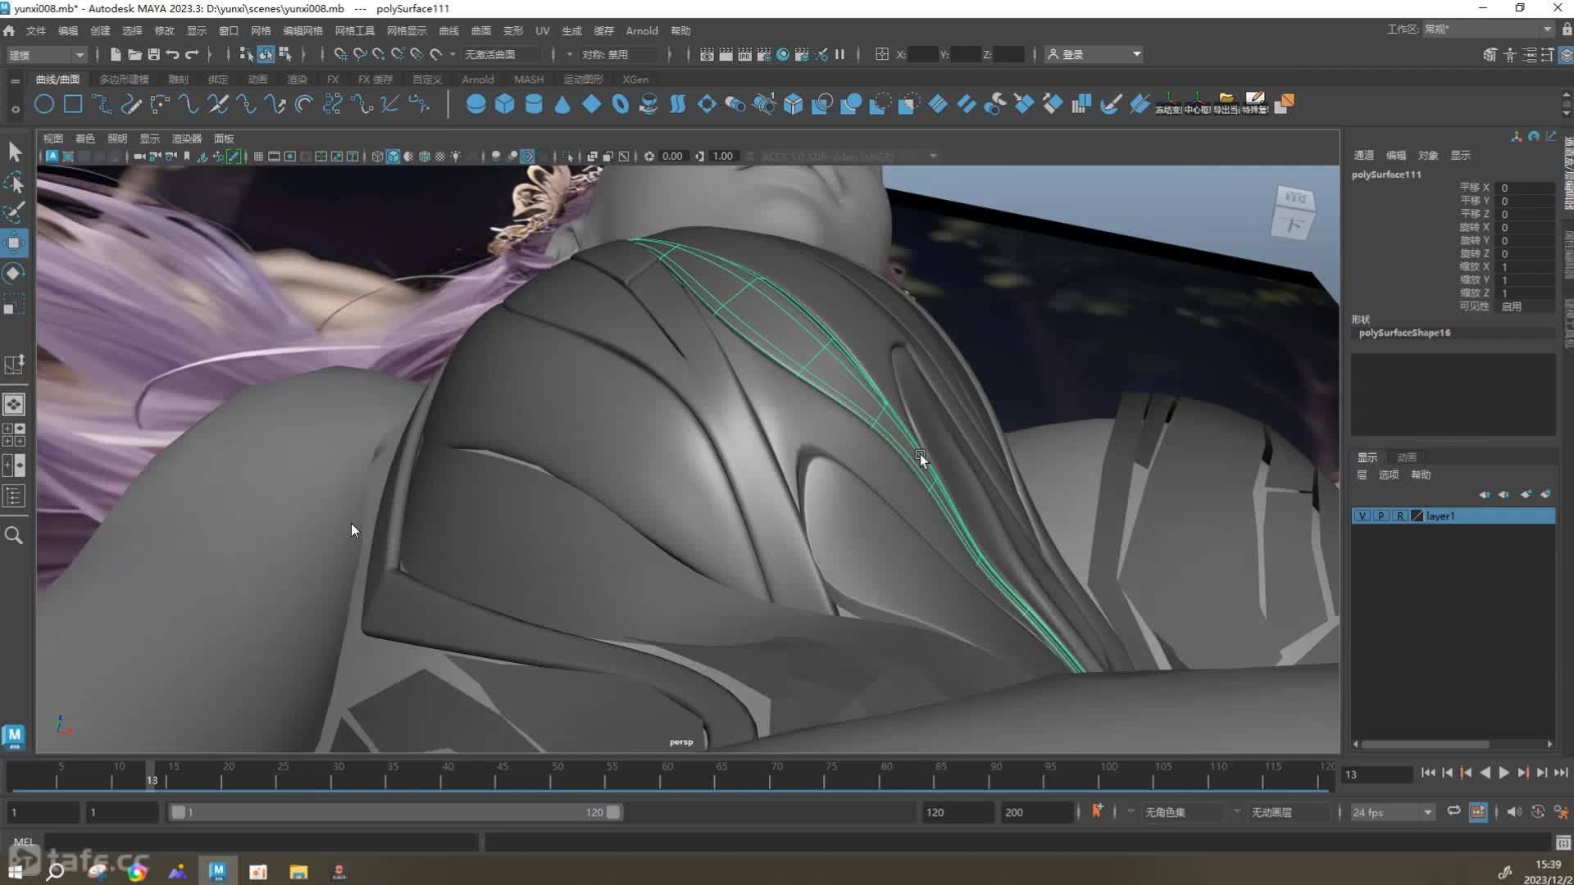Activate the Select tool in toolbox
Image resolution: width=1574 pixels, height=885 pixels.
[15, 152]
